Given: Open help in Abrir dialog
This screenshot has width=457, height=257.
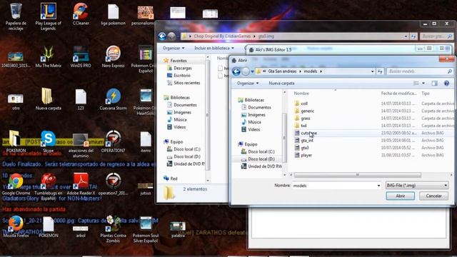Looking at the screenshot, I should pyautogui.click(x=446, y=84).
